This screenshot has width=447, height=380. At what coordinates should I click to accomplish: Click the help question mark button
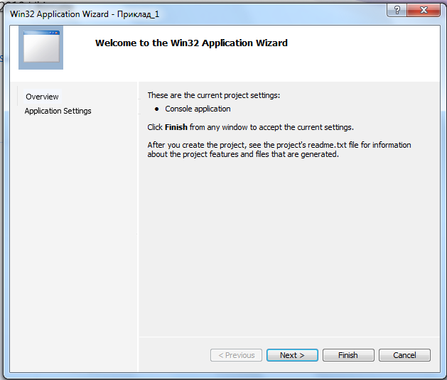(397, 10)
